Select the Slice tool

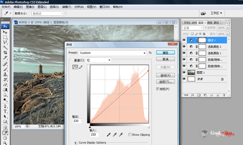coord(5,58)
